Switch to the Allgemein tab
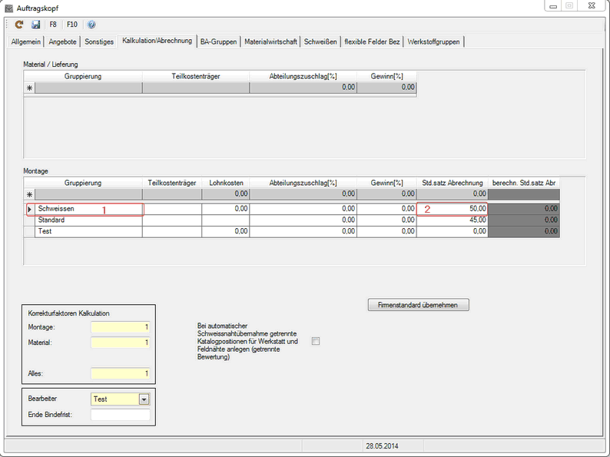 click(27, 41)
